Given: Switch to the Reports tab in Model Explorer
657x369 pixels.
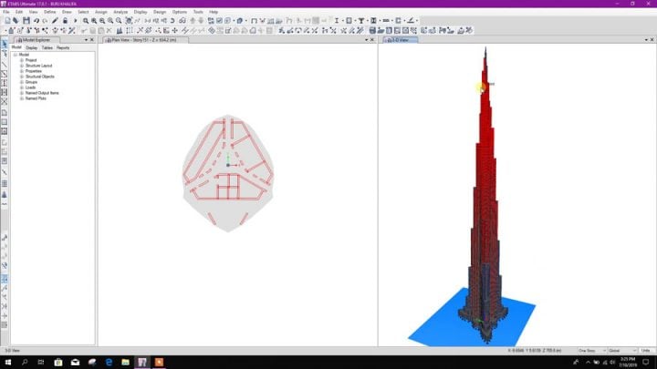Looking at the screenshot, I should pos(63,48).
